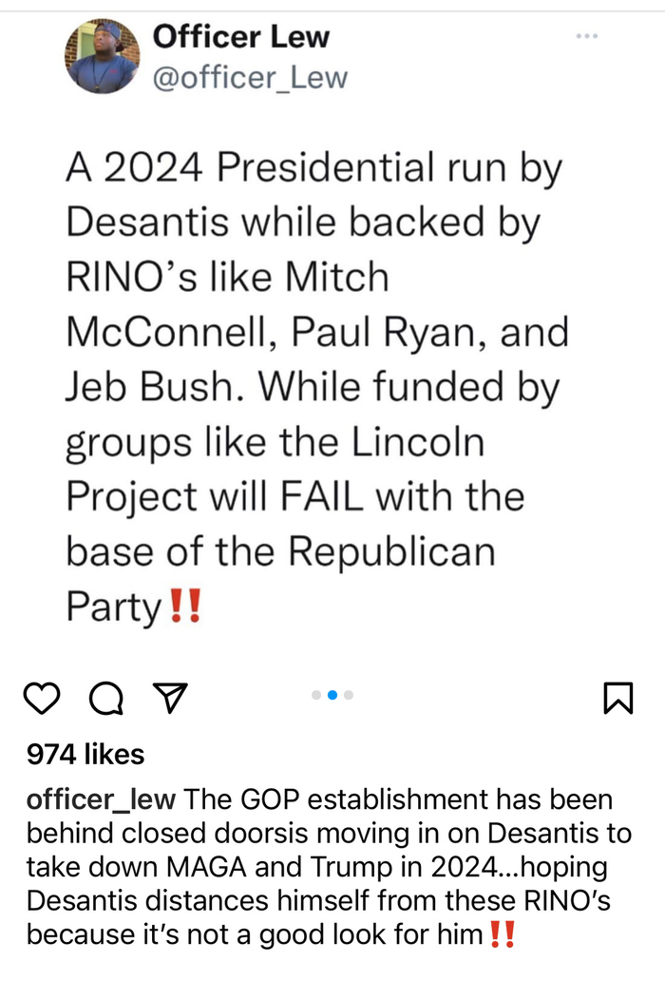Tap Officer Lew's profile avatar

click(102, 56)
